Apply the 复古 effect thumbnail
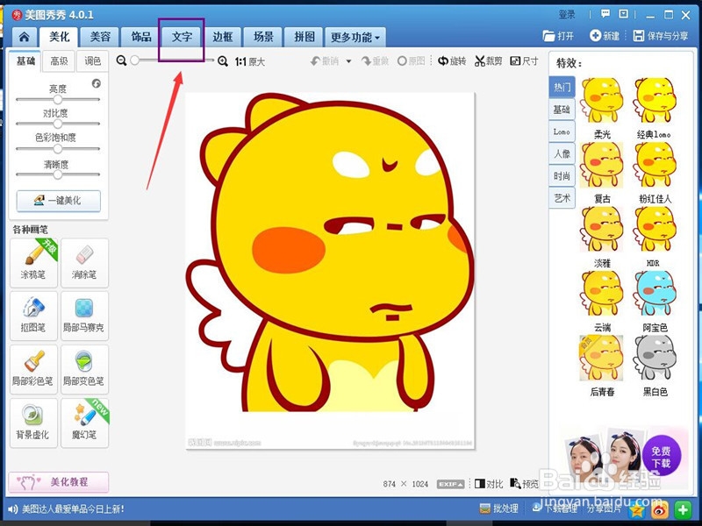 [x=601, y=165]
